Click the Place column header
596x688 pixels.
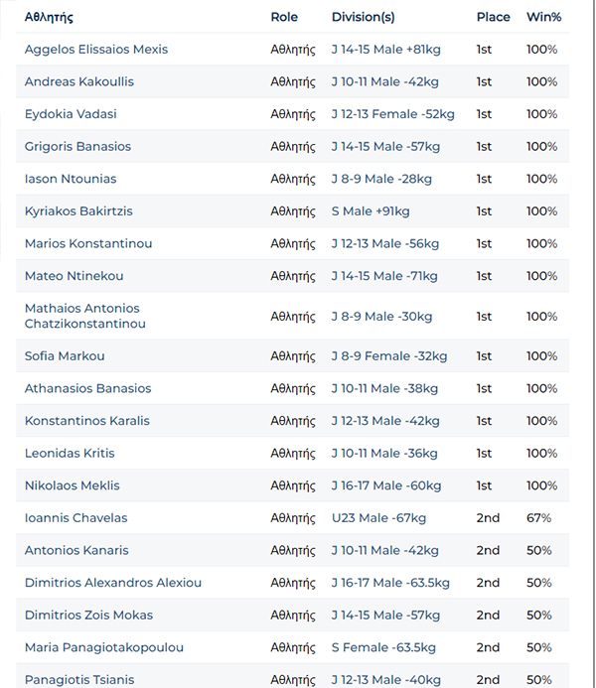coord(493,17)
